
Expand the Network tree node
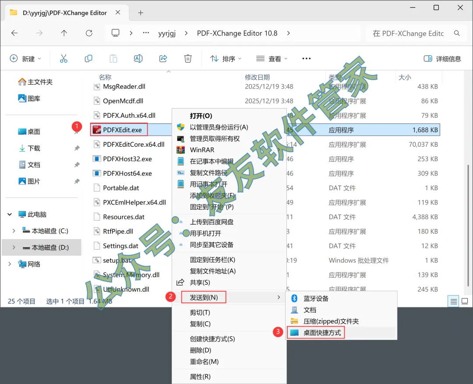click(10, 264)
